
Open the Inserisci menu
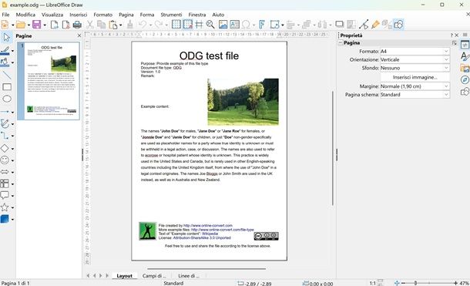pos(79,15)
